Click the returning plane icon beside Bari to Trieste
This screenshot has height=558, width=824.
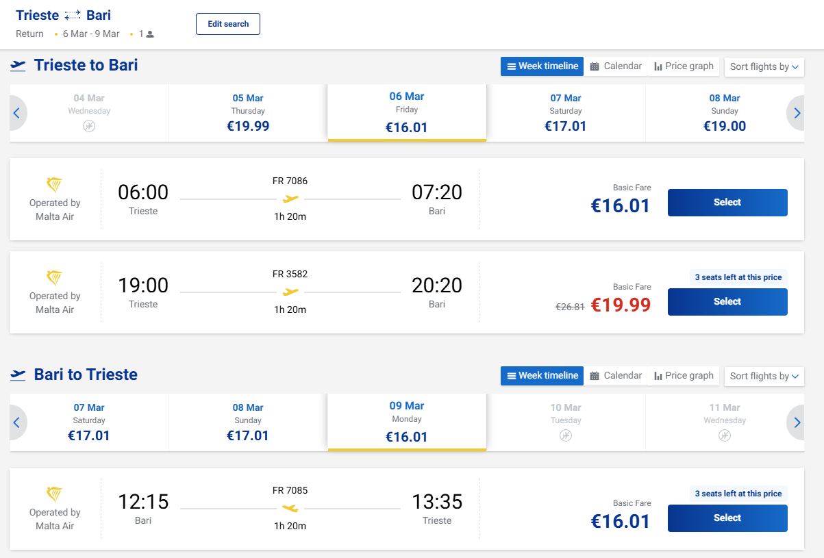(x=18, y=375)
